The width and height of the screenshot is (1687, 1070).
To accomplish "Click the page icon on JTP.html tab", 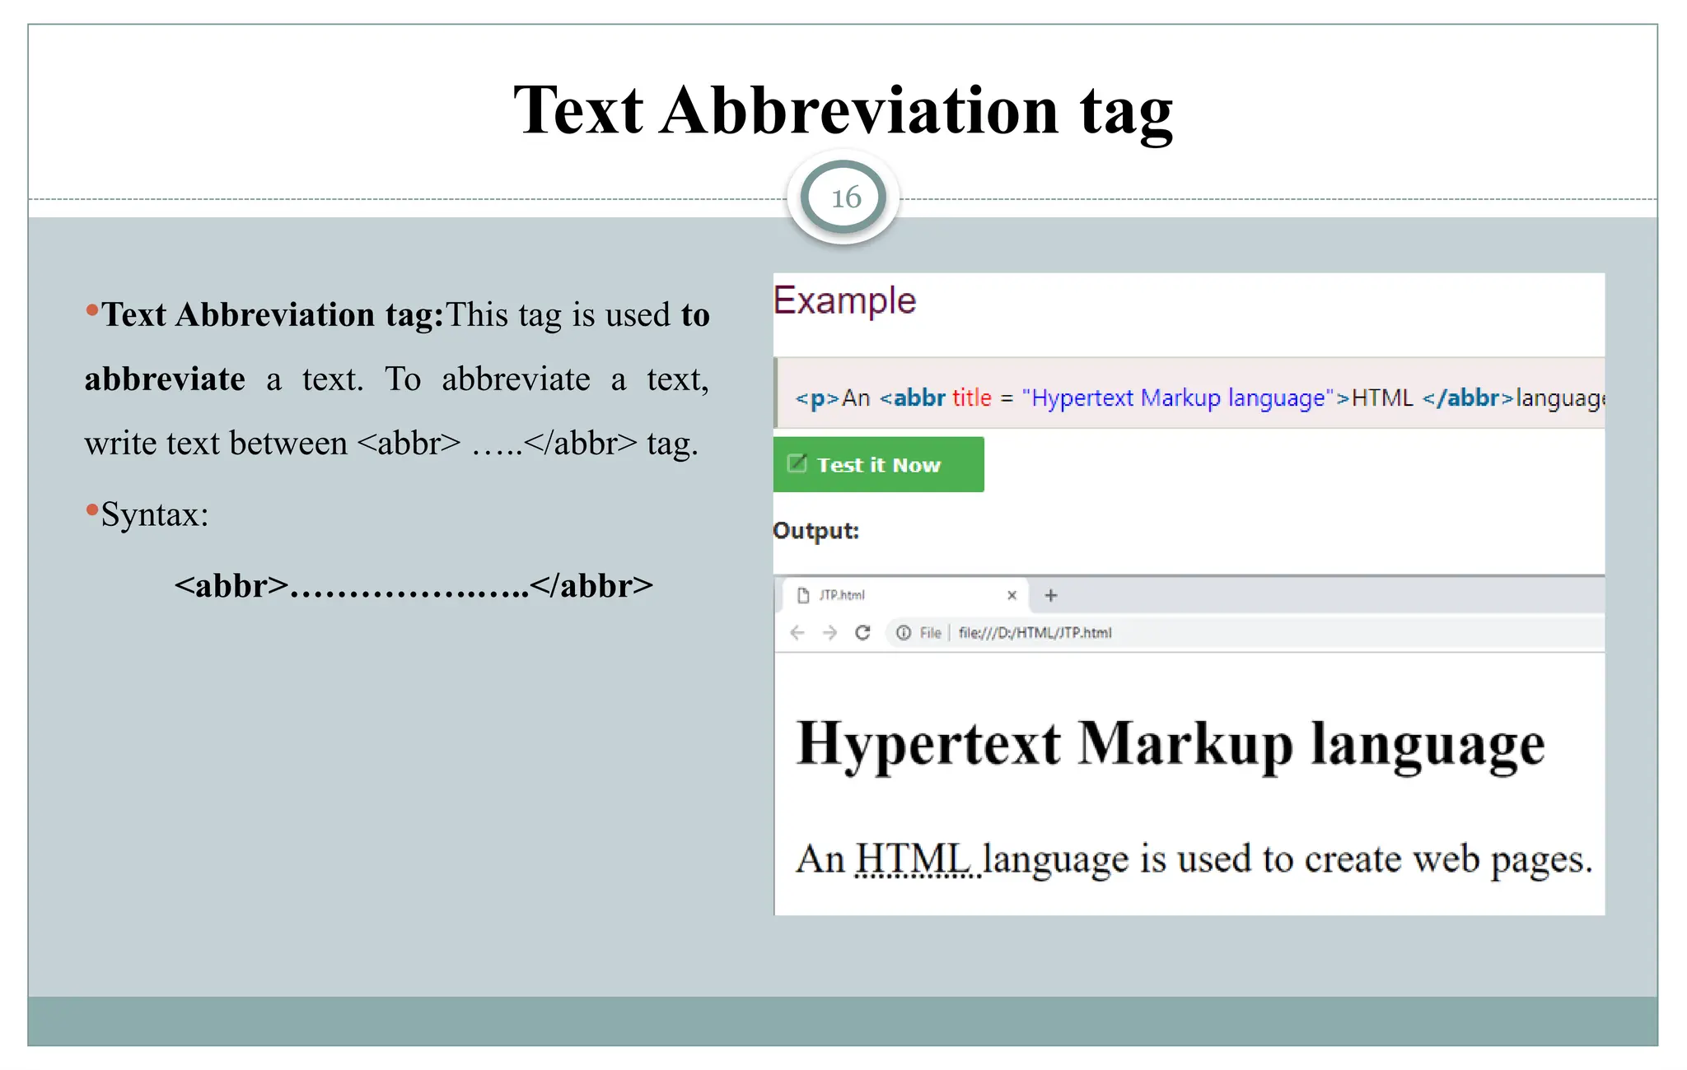I will [803, 595].
